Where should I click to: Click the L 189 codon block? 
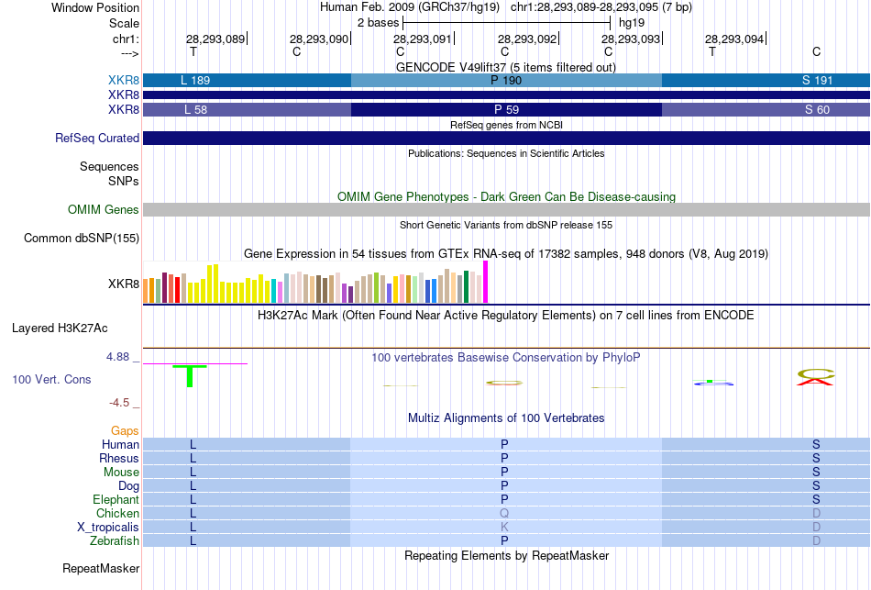pos(248,80)
